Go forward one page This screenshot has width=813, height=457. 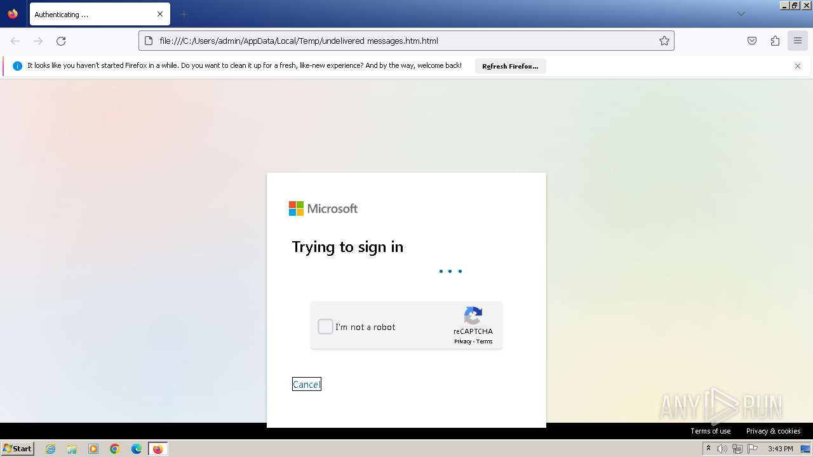(x=38, y=41)
